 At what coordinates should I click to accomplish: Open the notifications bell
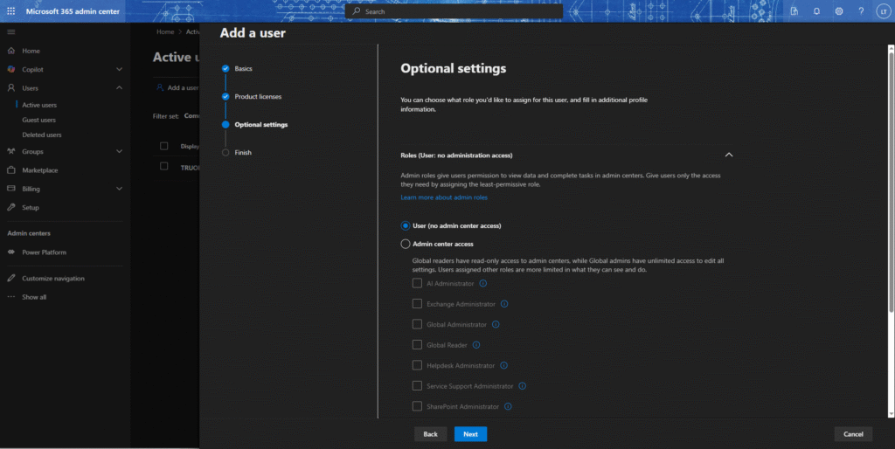click(x=816, y=11)
